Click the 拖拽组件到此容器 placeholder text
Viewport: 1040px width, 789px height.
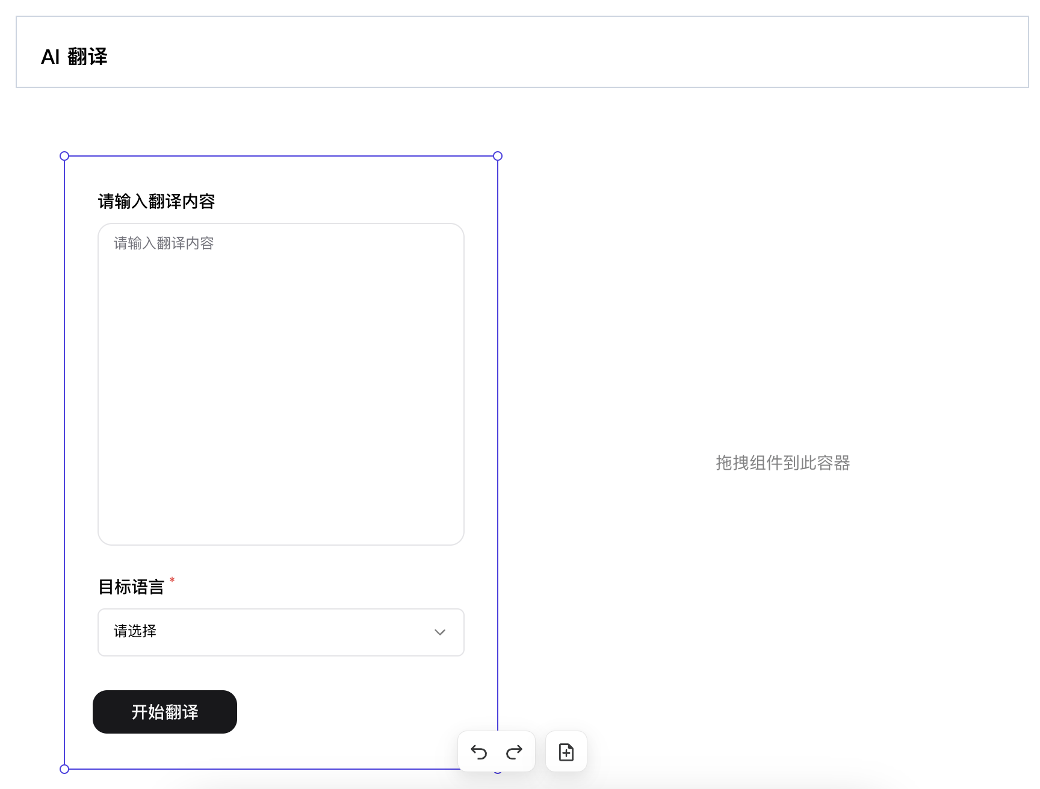click(782, 463)
